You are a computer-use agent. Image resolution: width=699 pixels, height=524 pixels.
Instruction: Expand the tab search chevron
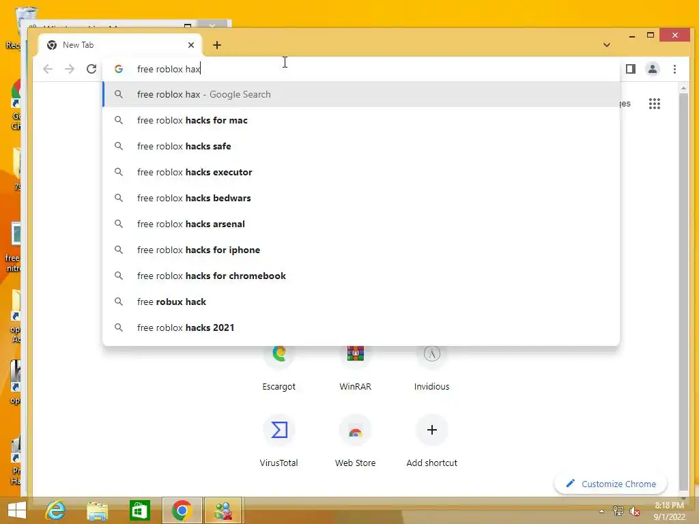click(607, 45)
